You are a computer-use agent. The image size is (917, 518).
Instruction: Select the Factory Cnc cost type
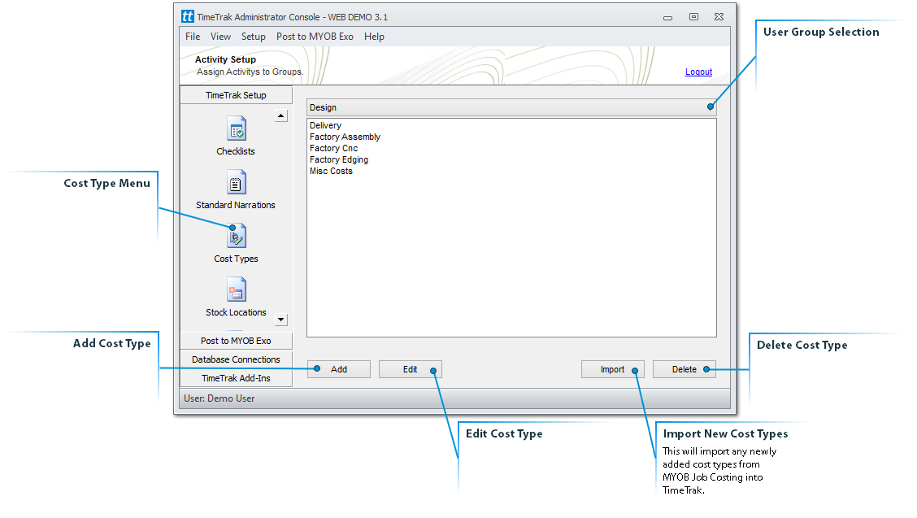pos(333,148)
